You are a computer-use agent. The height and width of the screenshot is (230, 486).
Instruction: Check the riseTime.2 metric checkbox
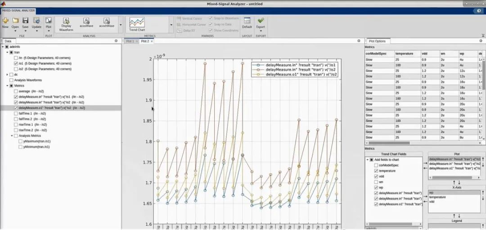point(16,130)
